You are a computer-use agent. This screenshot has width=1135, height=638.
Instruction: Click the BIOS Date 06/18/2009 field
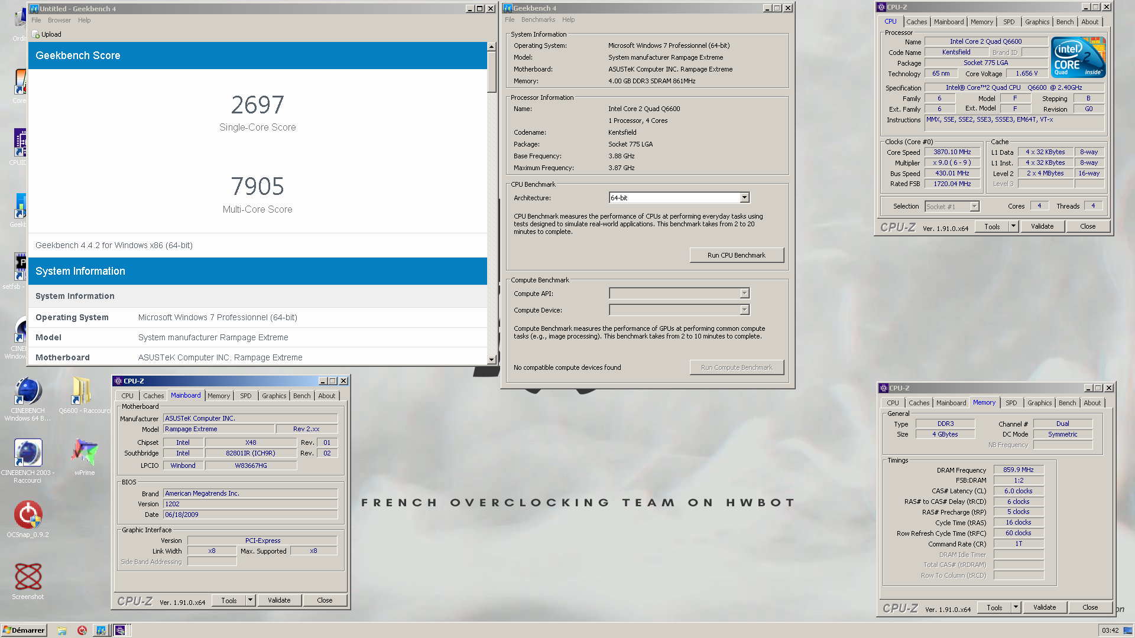pyautogui.click(x=251, y=515)
